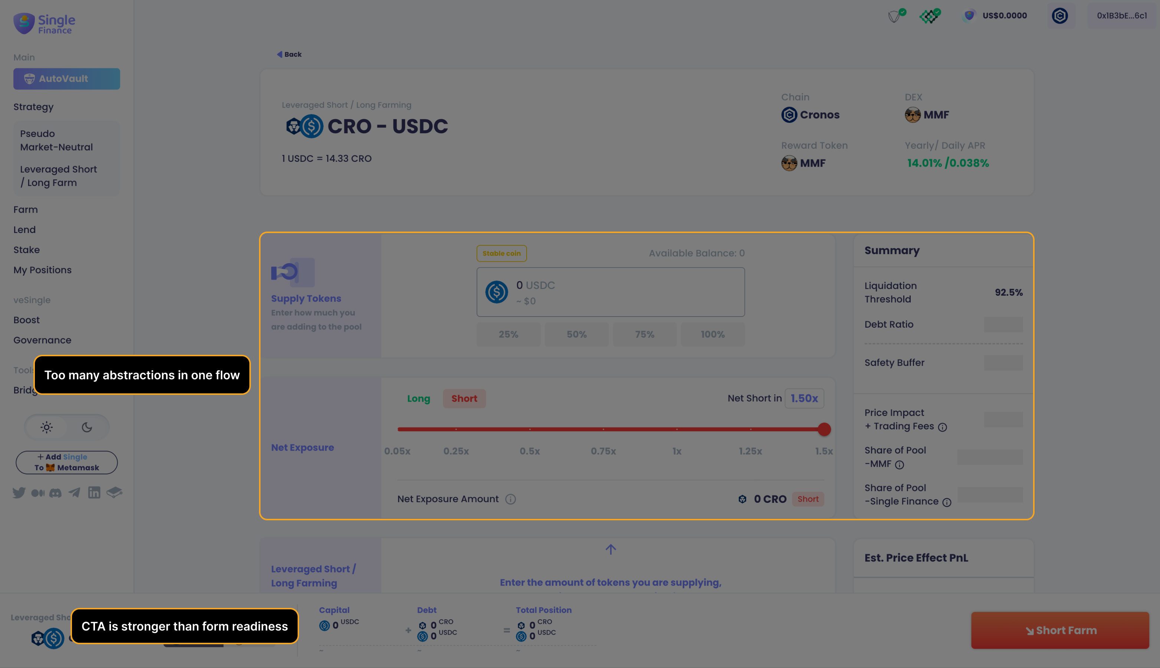This screenshot has width=1160, height=668.
Task: Open the shield audit status icon
Action: click(897, 16)
